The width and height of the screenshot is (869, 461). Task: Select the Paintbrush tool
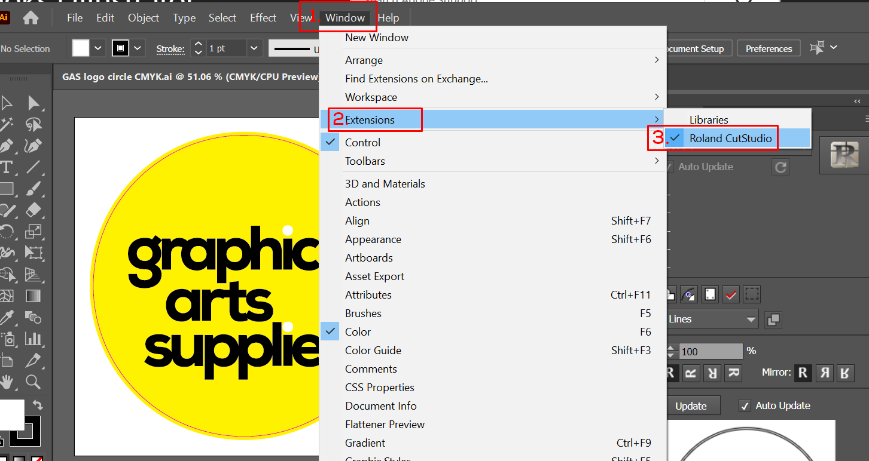pos(33,189)
